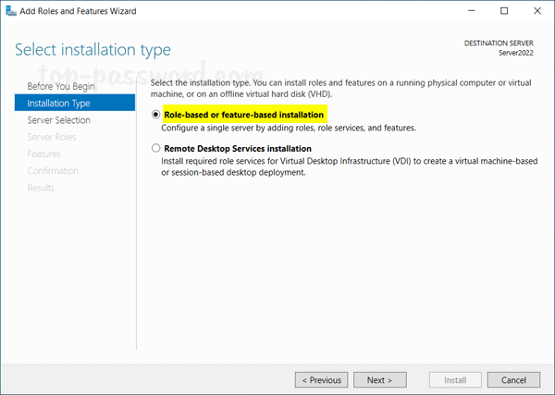Viewport: 555px width, 395px height.
Task: Maximize the wizard window
Action: (504, 11)
